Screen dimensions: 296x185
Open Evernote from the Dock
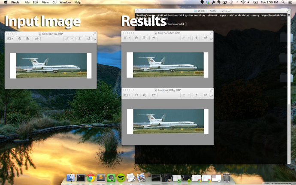[x=111, y=178]
